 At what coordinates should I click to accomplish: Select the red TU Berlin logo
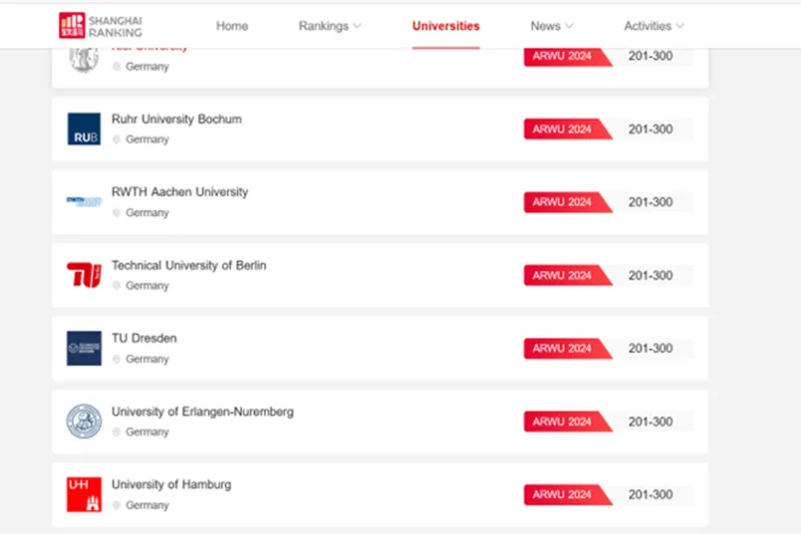click(84, 275)
